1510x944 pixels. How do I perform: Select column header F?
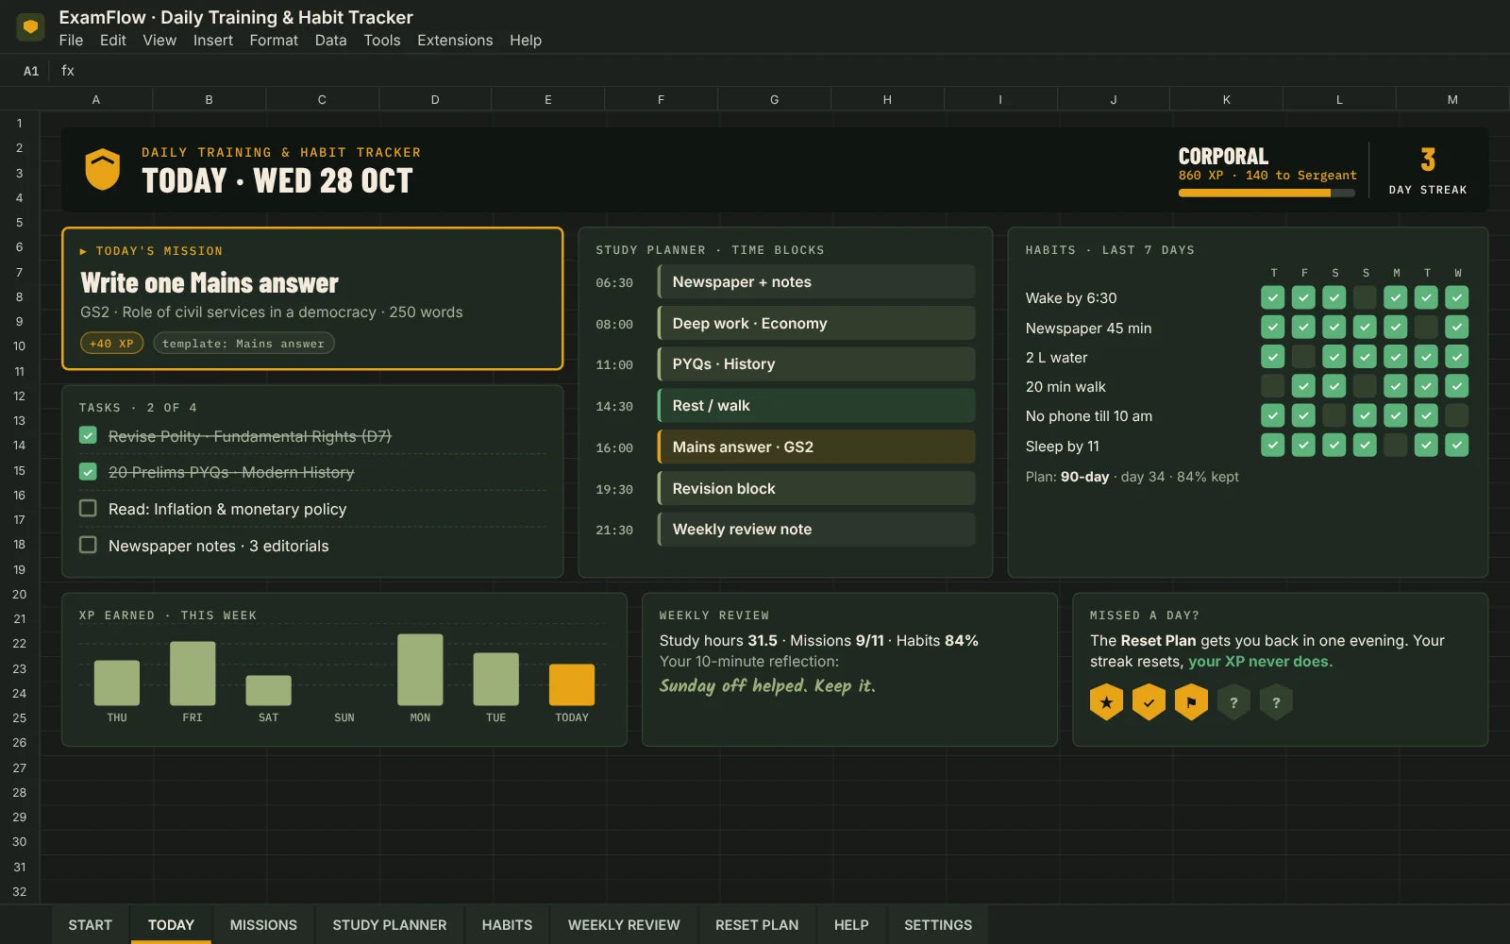[x=661, y=99]
